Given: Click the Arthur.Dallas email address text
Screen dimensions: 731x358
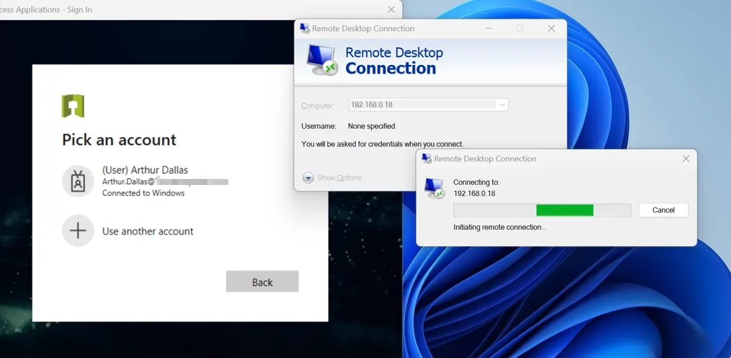Looking at the screenshot, I should coord(165,182).
